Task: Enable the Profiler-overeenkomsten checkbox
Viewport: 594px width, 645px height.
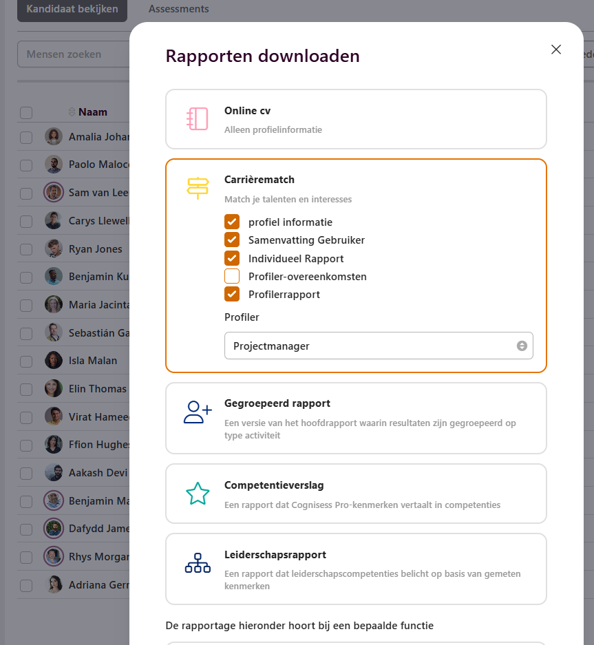Action: tap(232, 277)
